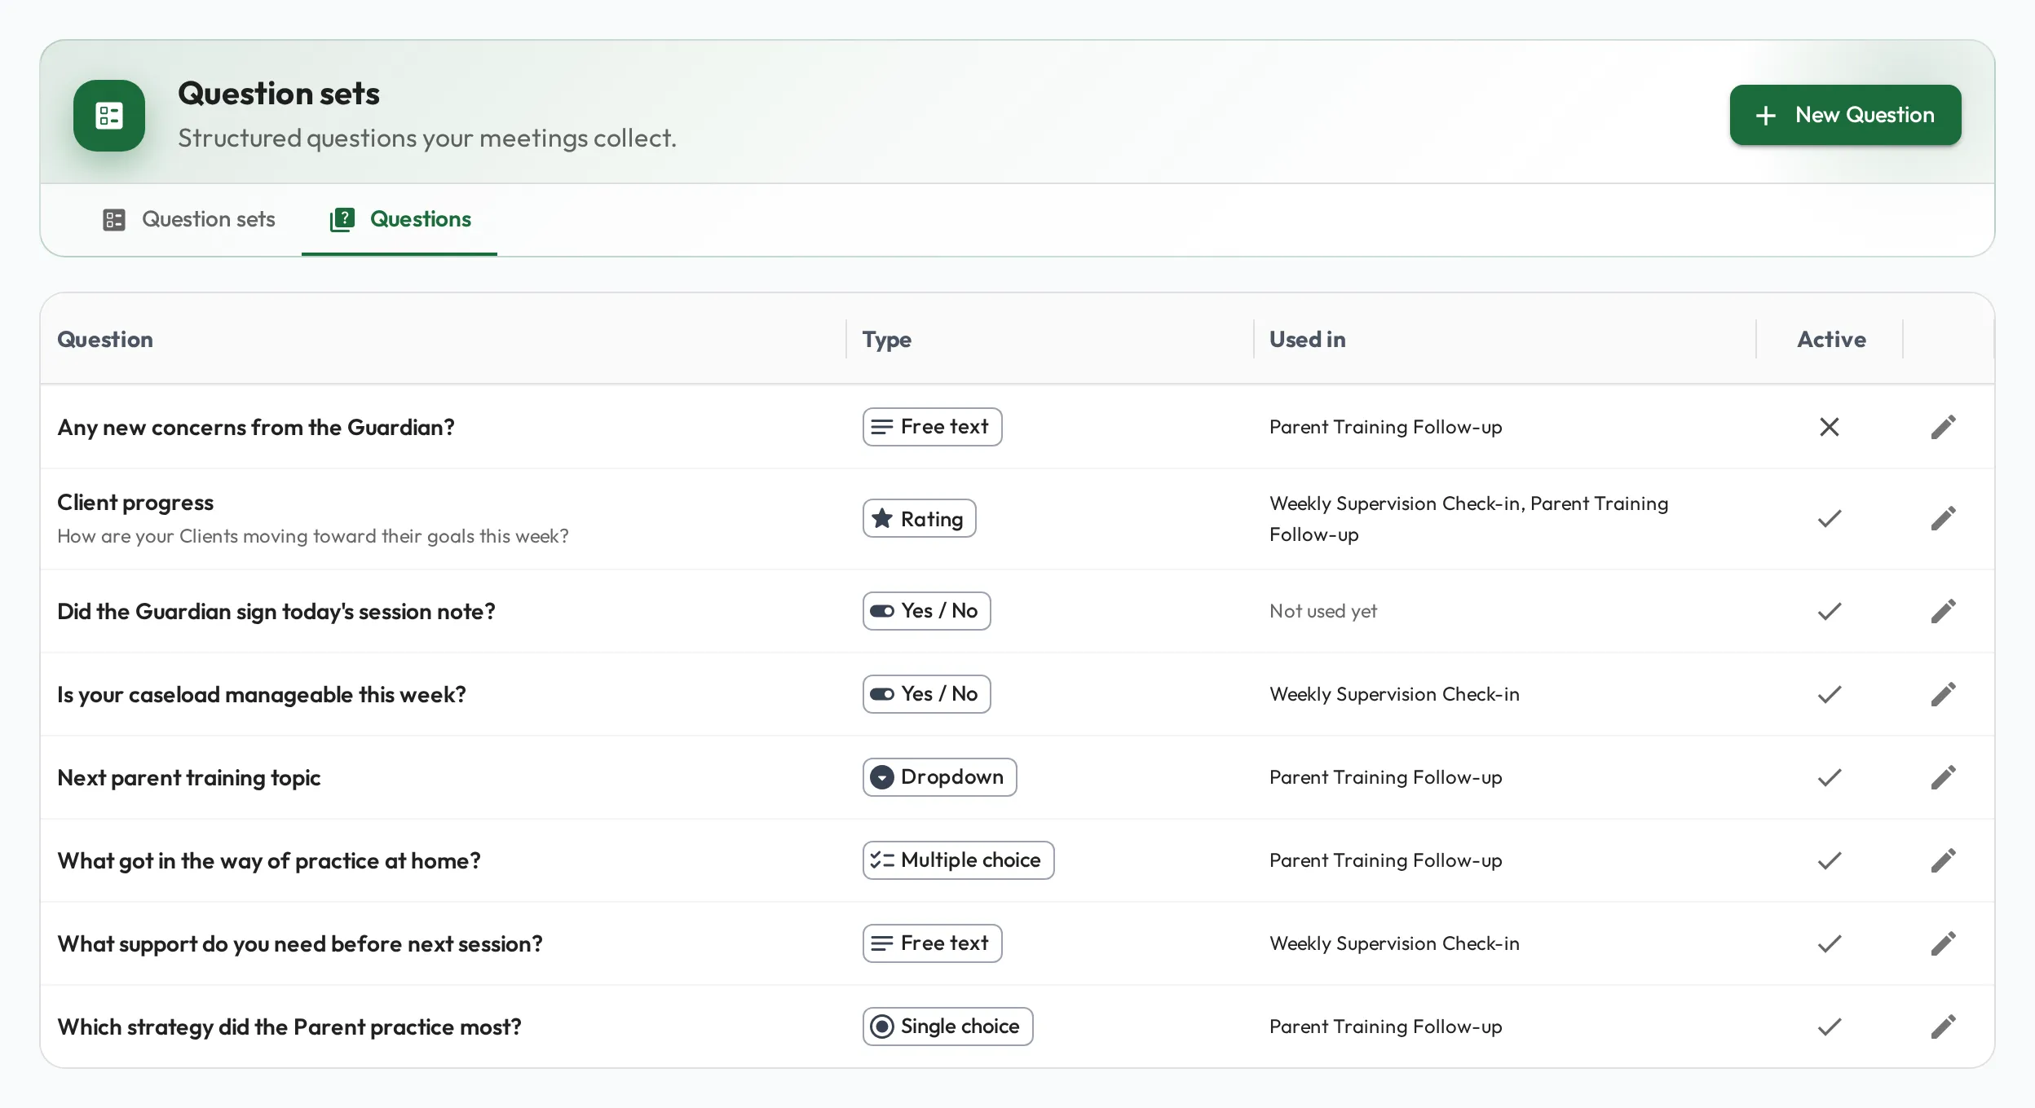
Task: Sort by the Question column header
Action: pyautogui.click(x=105, y=339)
